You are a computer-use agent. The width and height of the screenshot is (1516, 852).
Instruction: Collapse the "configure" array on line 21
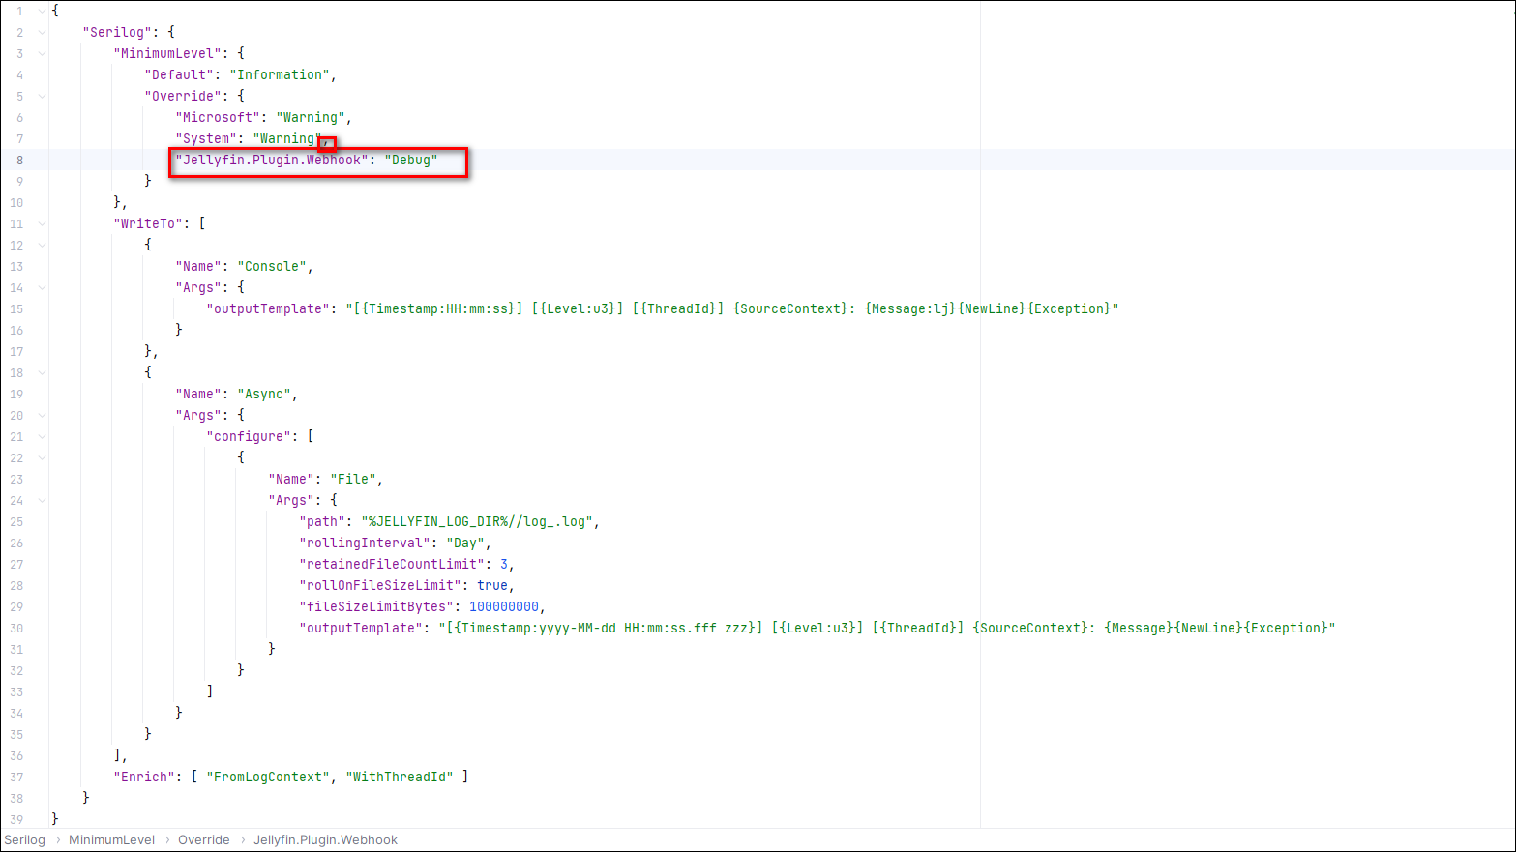tap(42, 436)
